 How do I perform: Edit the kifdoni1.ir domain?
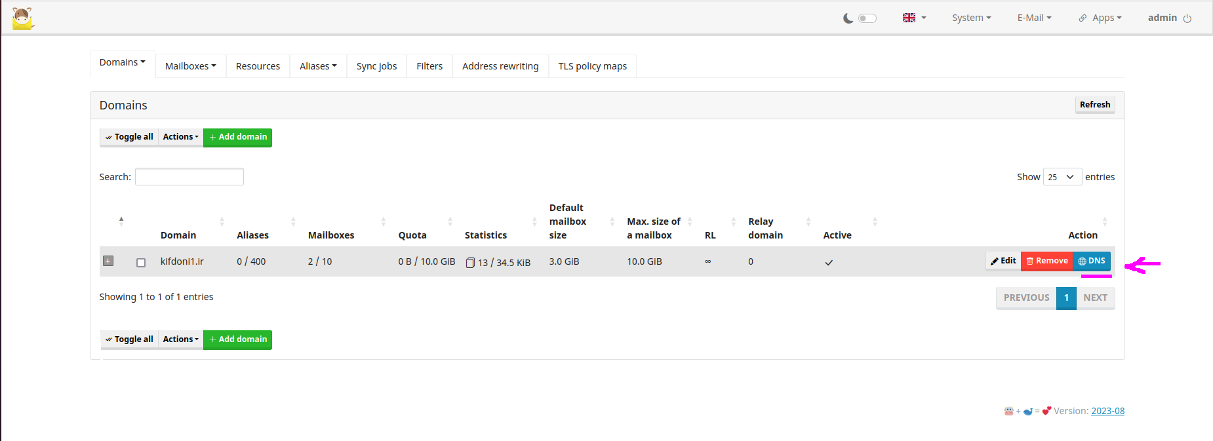(x=1003, y=261)
